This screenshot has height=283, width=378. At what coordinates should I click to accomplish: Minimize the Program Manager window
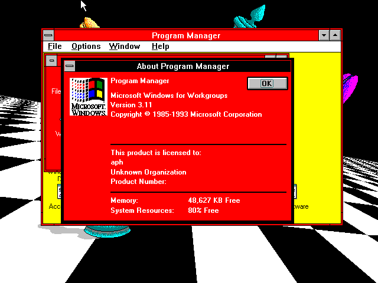click(x=324, y=35)
